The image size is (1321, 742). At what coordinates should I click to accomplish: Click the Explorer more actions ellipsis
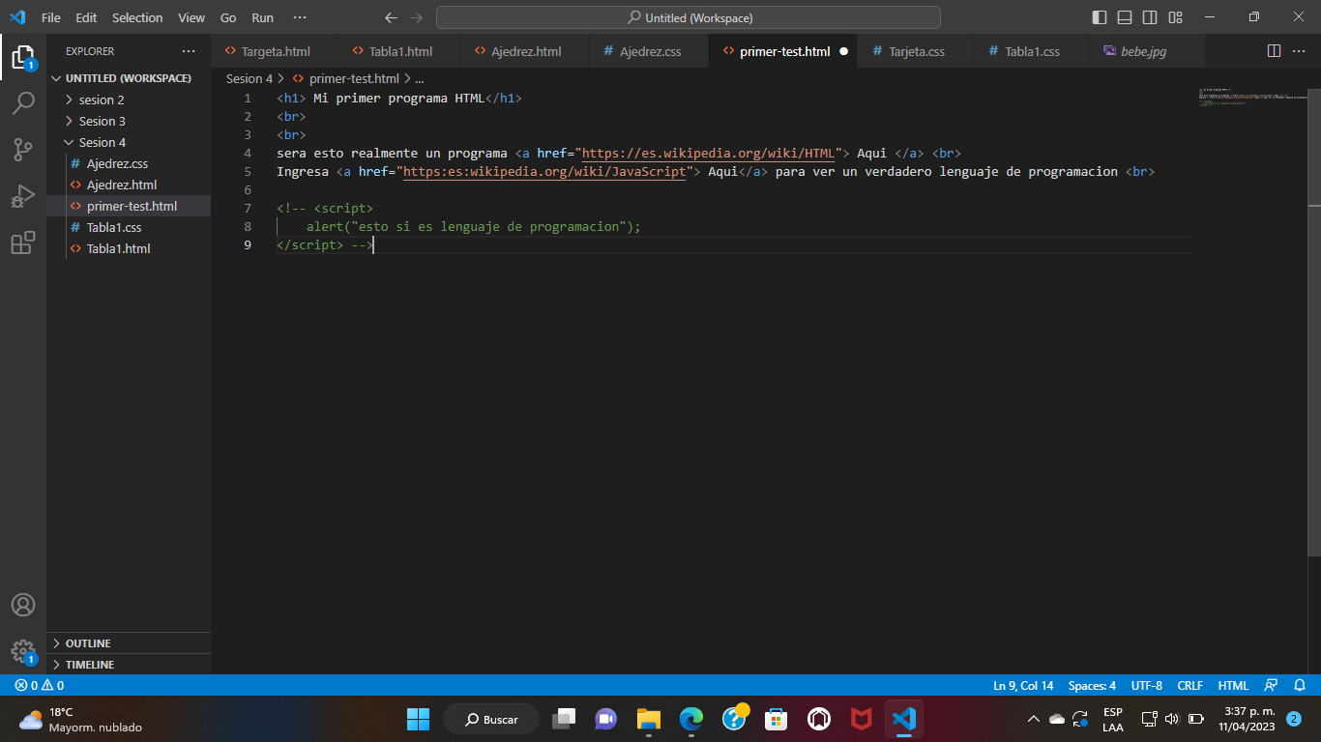pos(189,51)
